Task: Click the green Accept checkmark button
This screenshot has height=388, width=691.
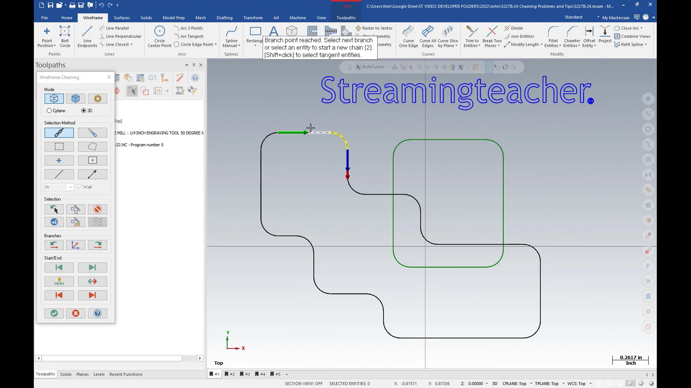Action: (54, 313)
